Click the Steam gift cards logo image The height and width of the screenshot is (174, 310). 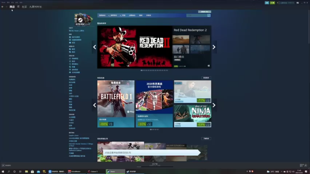(83, 19)
